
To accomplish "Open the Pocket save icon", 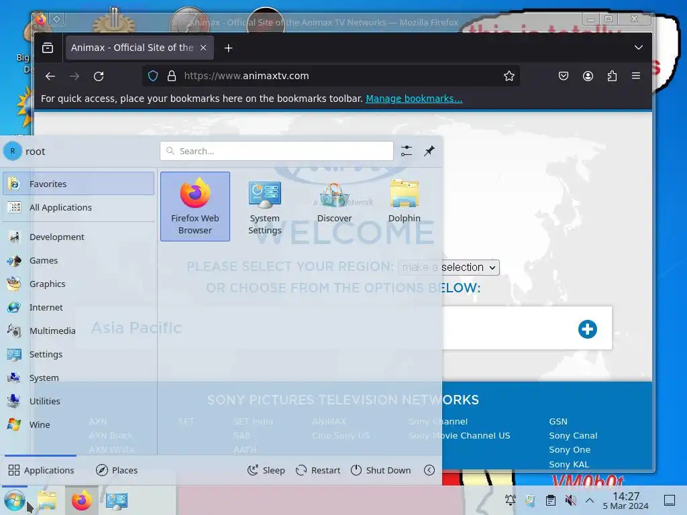I will pos(564,76).
